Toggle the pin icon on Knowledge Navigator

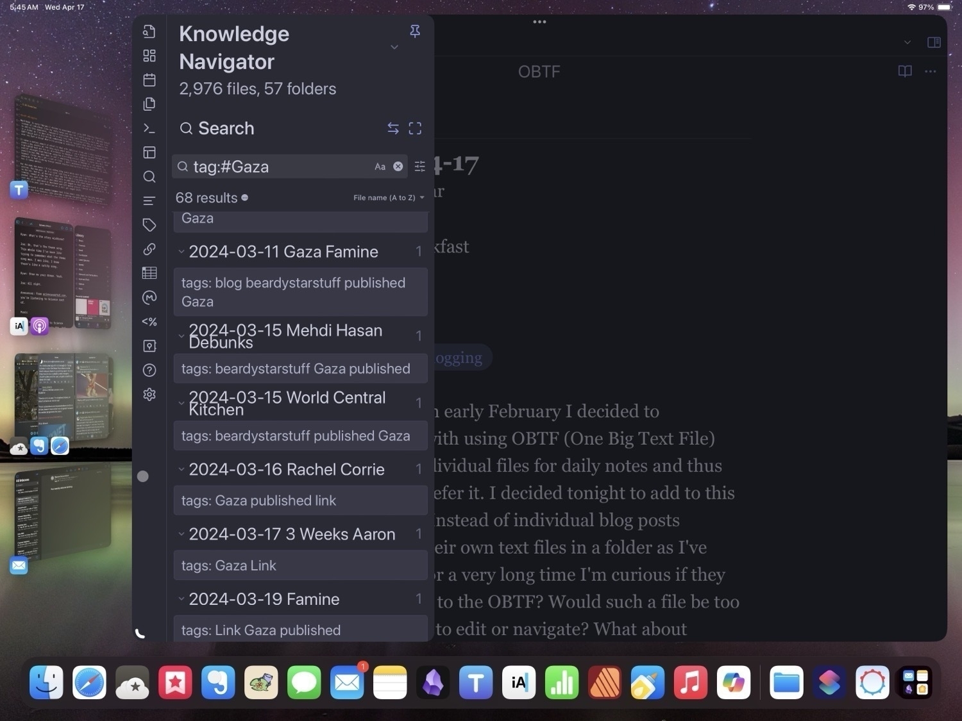pos(415,31)
